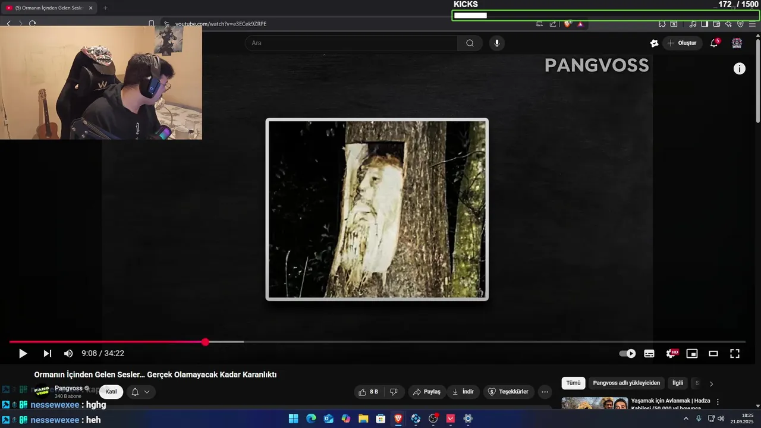The width and height of the screenshot is (761, 428).
Task: Open File Explorer from taskbar
Action: pyautogui.click(x=363, y=419)
